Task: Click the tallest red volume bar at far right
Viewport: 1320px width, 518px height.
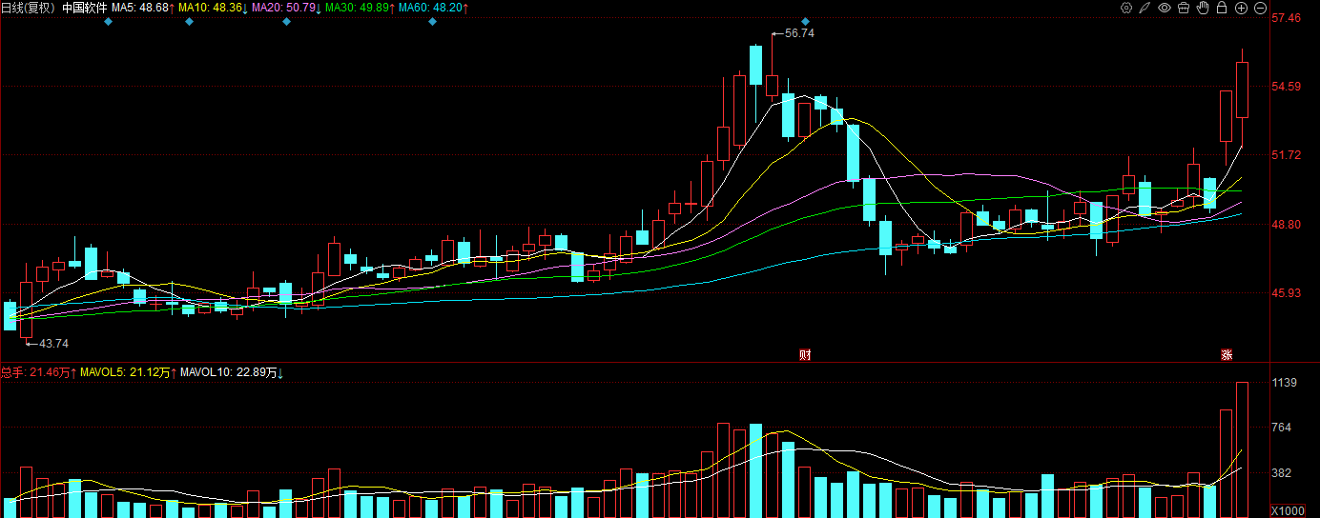Action: 1243,450
